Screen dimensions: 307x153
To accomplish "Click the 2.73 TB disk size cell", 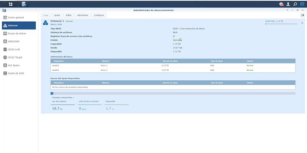I will pos(165,65).
